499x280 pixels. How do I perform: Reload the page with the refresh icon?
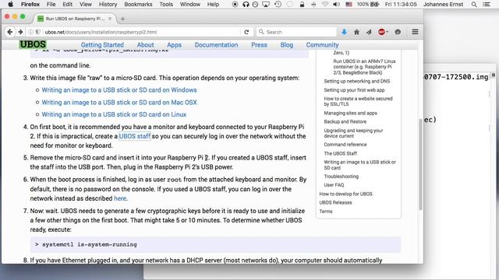(x=246, y=32)
